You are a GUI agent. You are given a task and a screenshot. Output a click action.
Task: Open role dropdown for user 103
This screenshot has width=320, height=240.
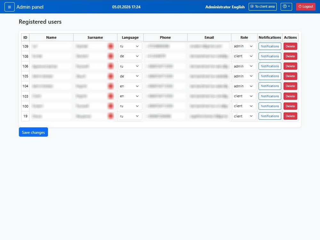coord(244,96)
